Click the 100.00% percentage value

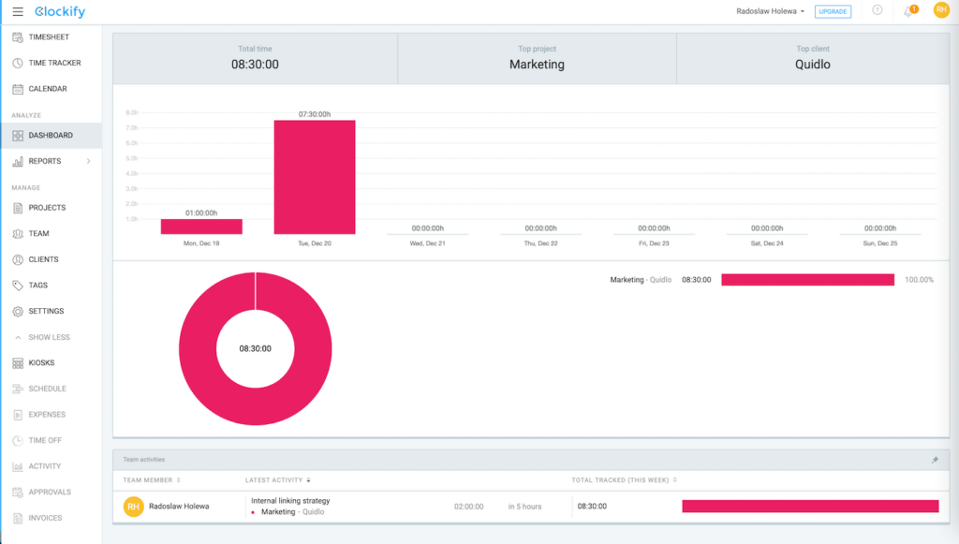click(x=919, y=280)
